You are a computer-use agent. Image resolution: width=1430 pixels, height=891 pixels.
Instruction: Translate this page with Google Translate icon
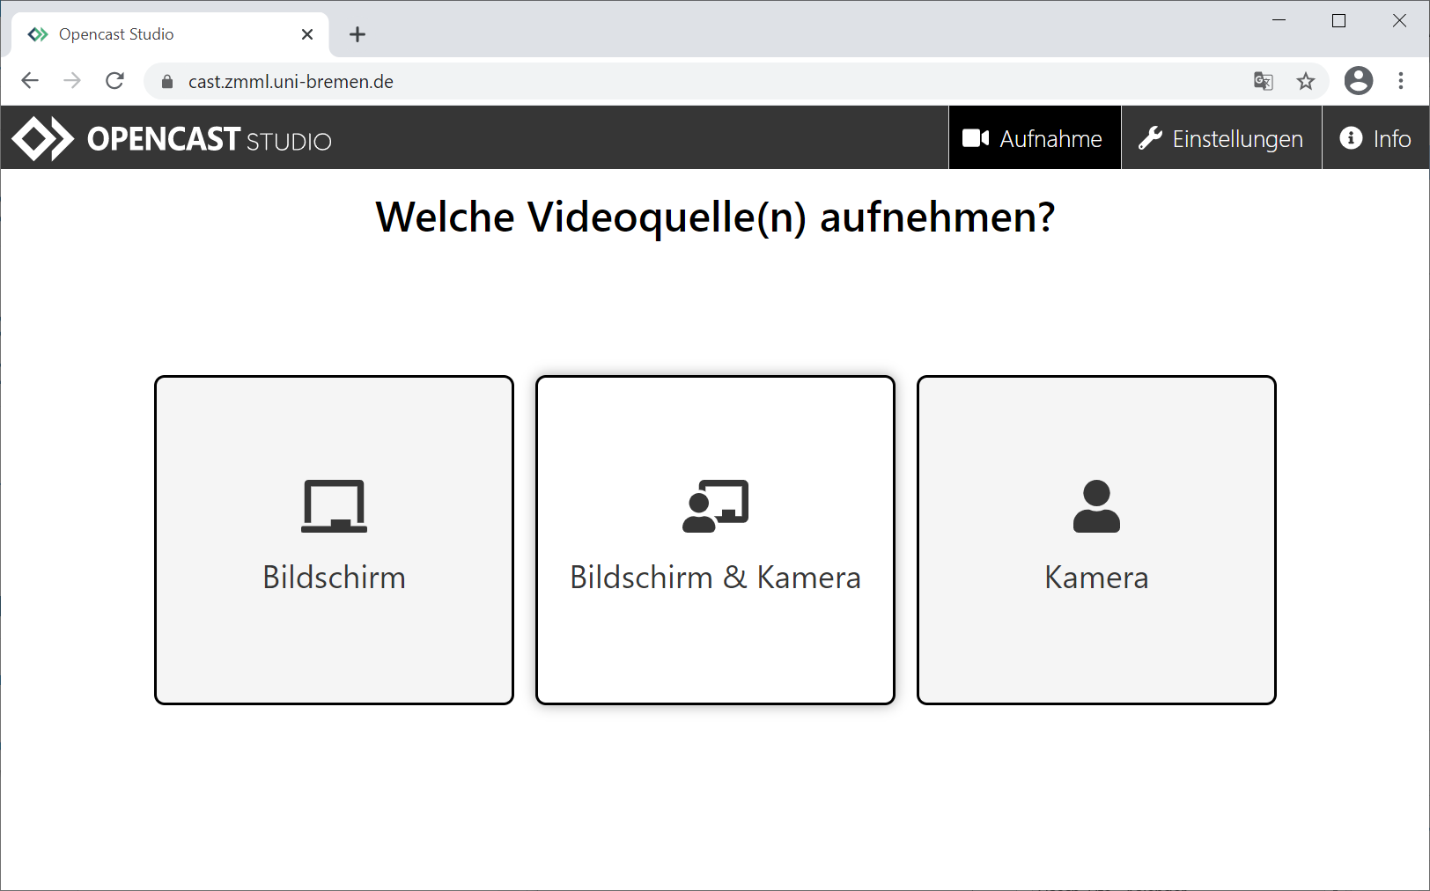click(x=1264, y=82)
